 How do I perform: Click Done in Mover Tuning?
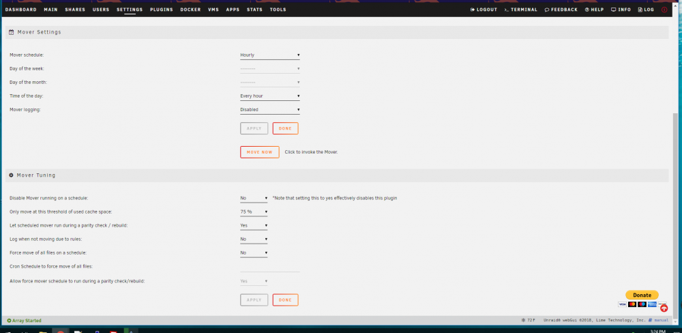[285, 300]
